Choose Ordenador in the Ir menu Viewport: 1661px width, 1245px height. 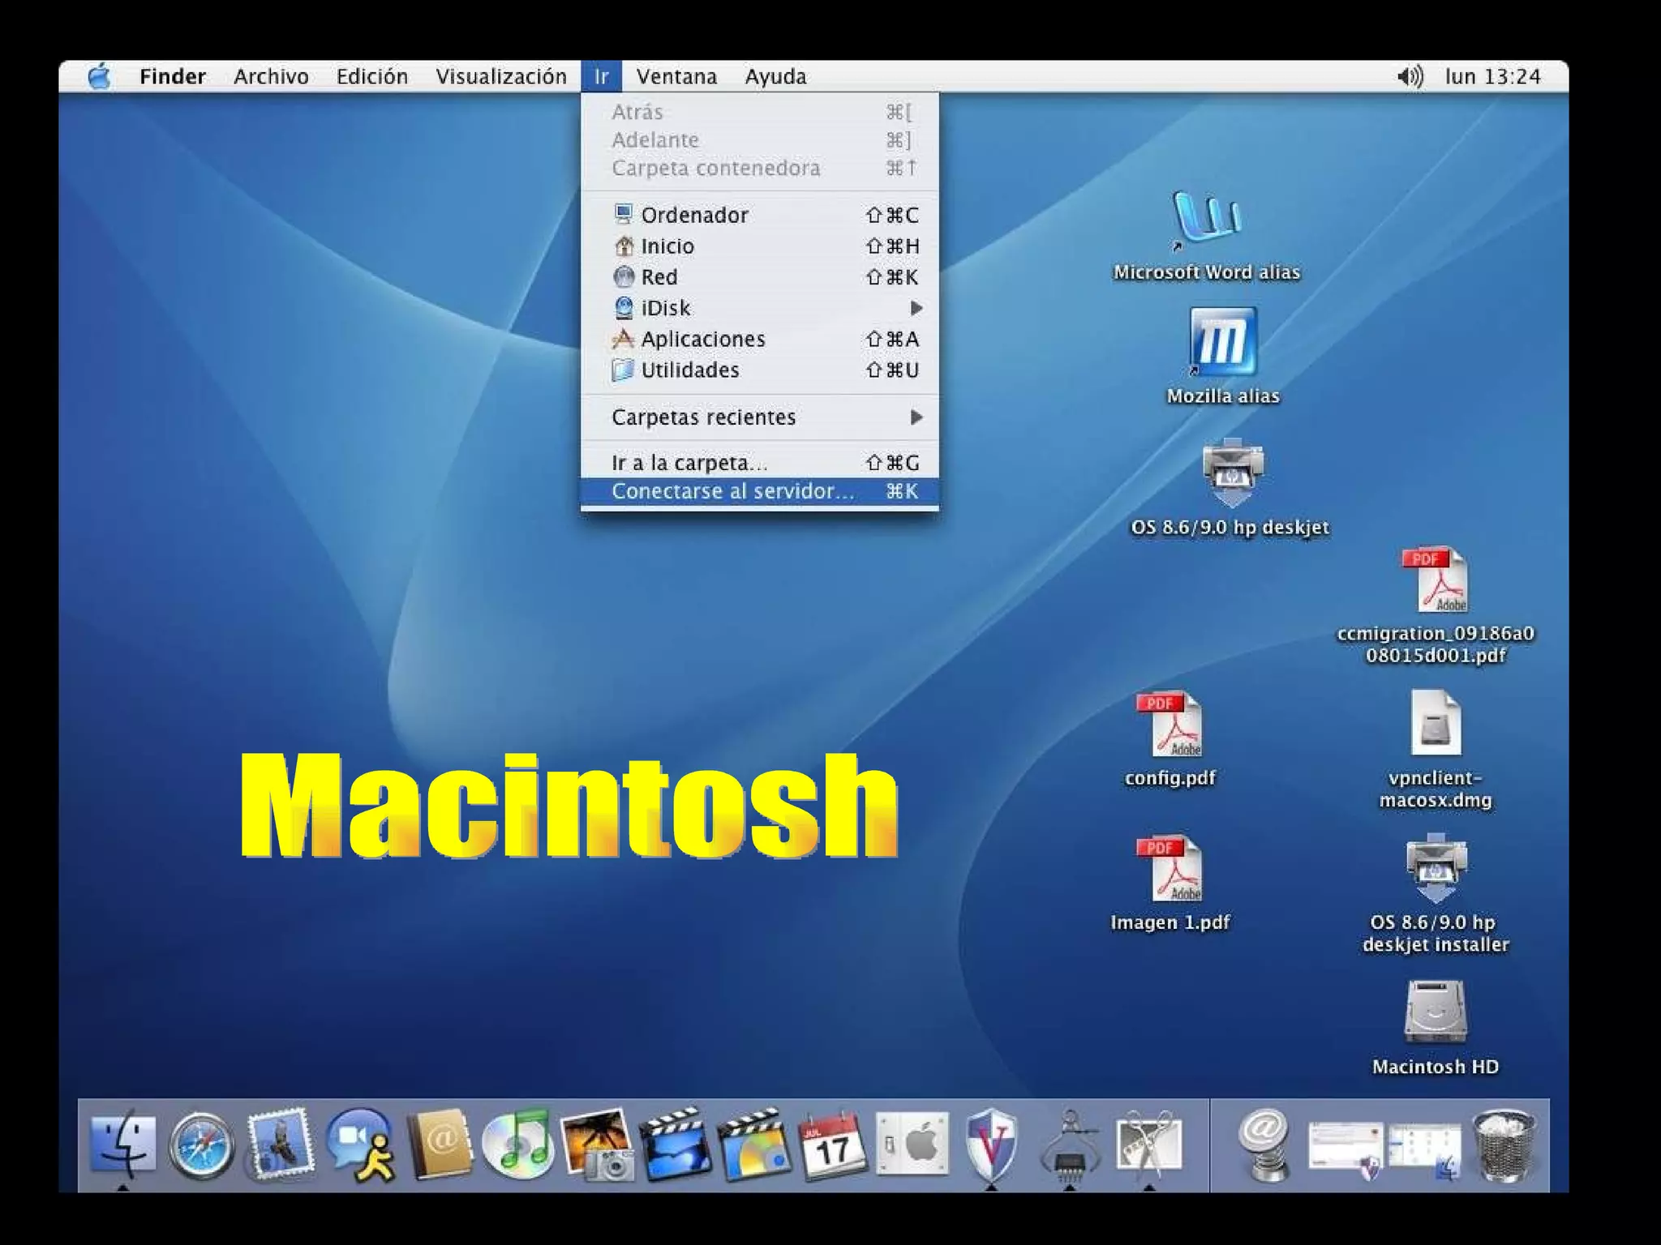point(760,215)
